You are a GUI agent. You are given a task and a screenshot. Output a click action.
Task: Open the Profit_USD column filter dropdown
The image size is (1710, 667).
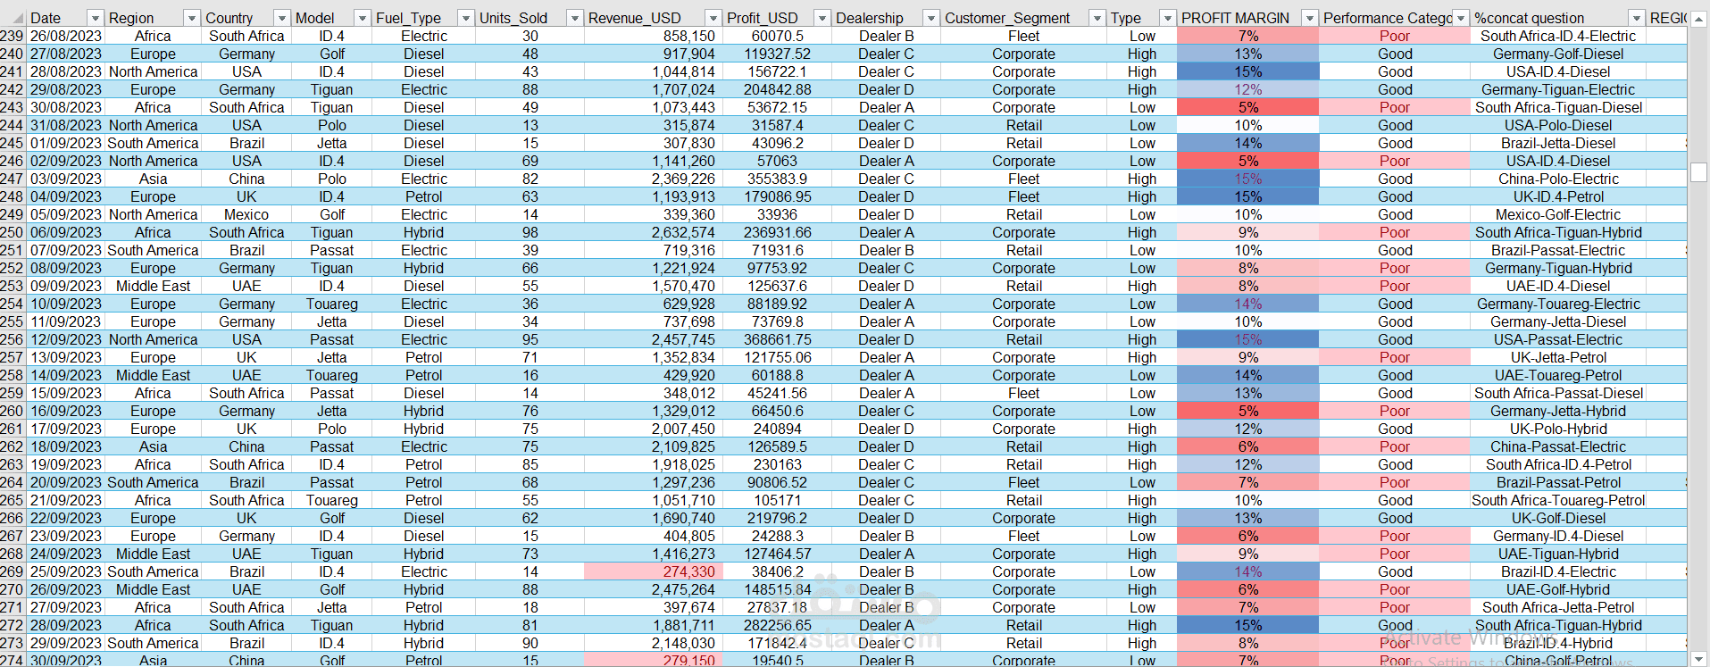click(x=822, y=18)
